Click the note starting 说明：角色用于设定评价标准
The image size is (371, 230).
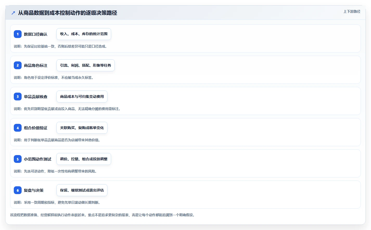point(54,78)
